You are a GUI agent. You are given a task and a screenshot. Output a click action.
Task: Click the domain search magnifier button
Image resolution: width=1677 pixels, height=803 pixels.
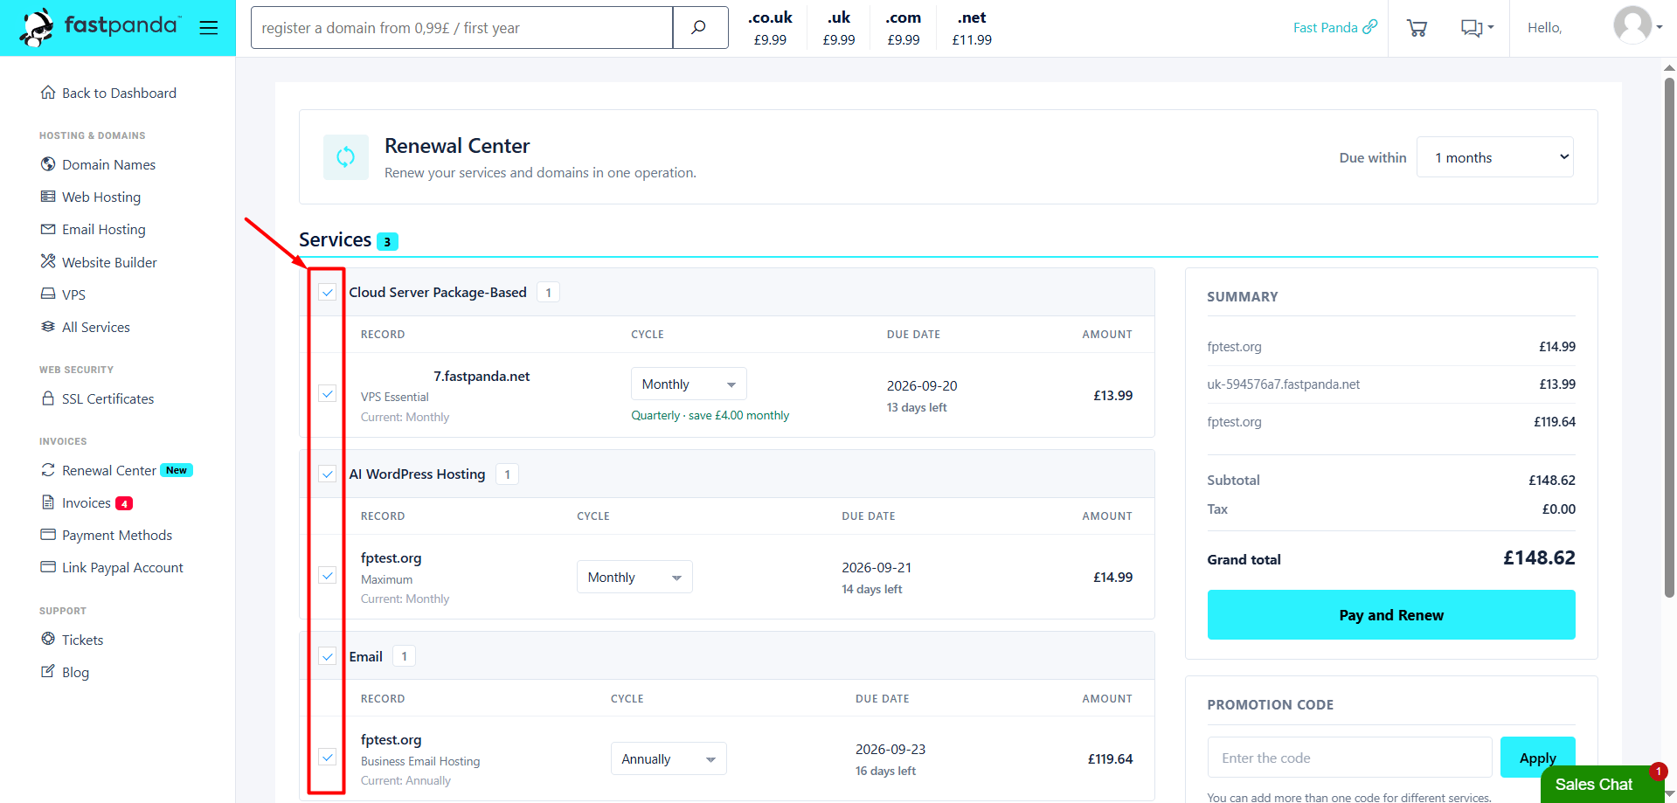[x=700, y=28]
